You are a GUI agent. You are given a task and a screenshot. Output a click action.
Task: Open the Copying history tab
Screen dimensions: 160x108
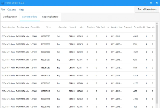50,17
